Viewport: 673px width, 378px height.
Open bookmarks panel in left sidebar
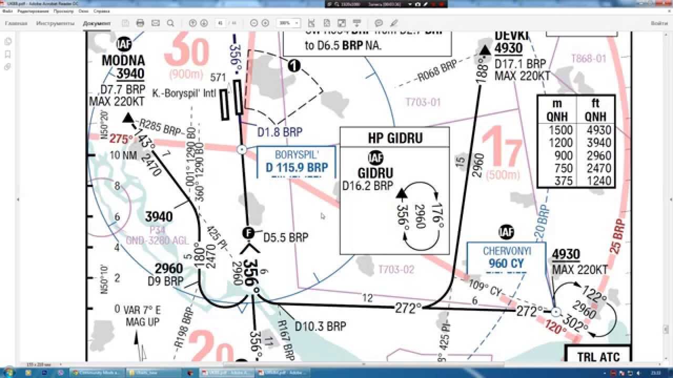(8, 54)
